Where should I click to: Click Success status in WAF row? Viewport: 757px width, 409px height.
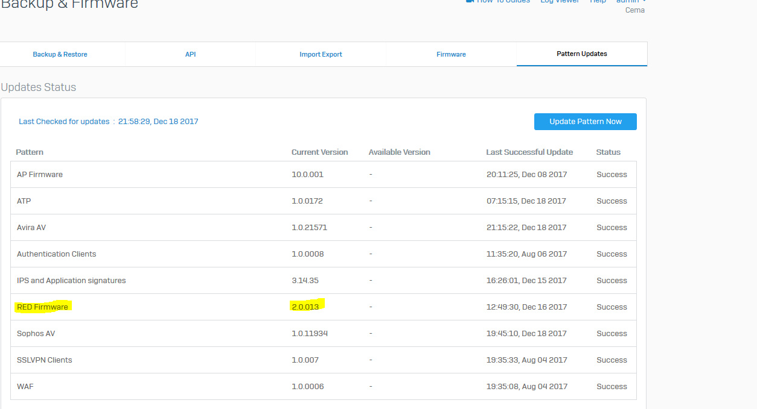point(612,387)
